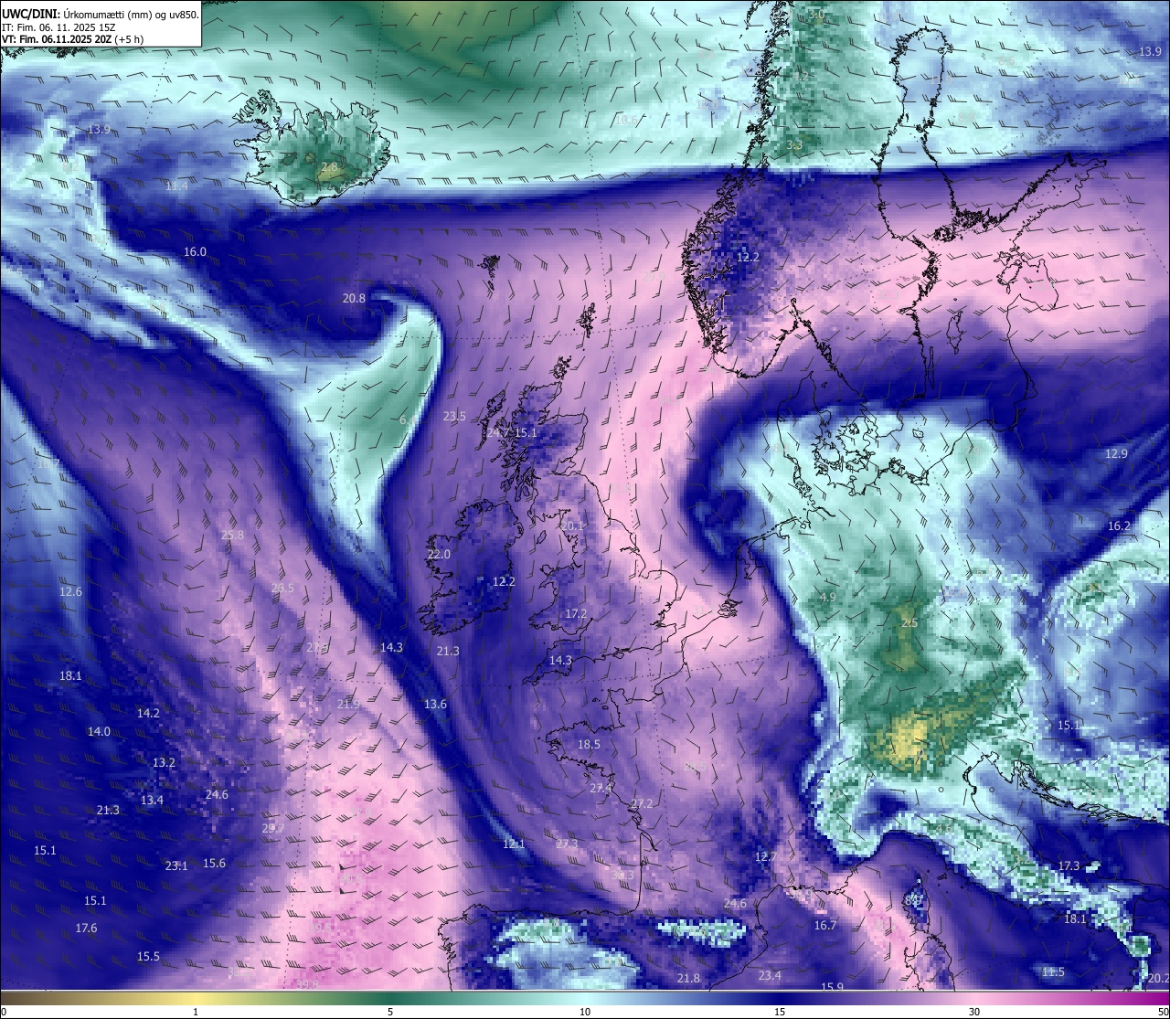Click the 15.5 value in the bottom left
This screenshot has height=1019, width=1170.
click(x=148, y=957)
